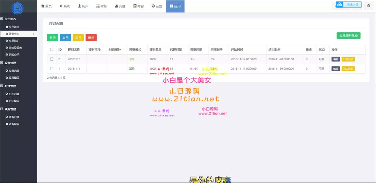The image size is (376, 183).
Task: Collapse the 应用中心 sidebar section
Action: (2, 19)
